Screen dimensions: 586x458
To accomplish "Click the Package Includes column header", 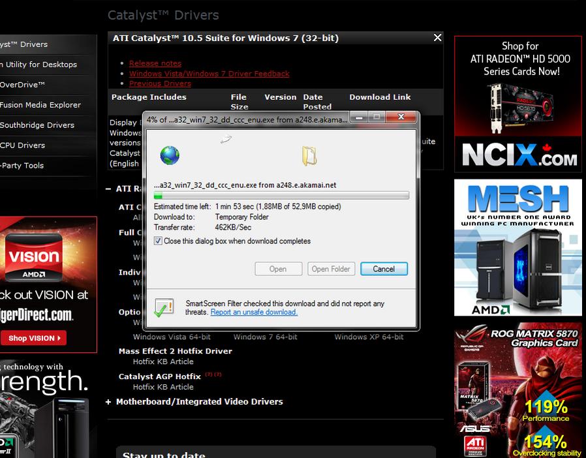I will (149, 97).
